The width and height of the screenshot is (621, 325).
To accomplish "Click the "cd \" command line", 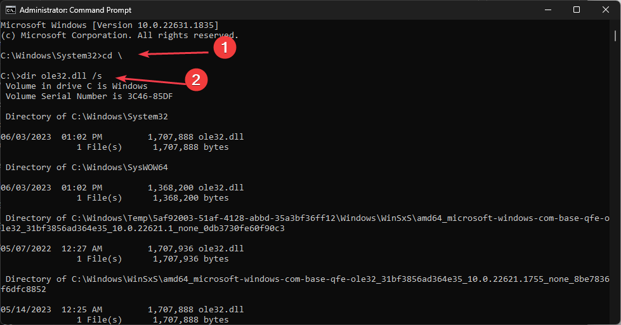I will click(x=62, y=55).
